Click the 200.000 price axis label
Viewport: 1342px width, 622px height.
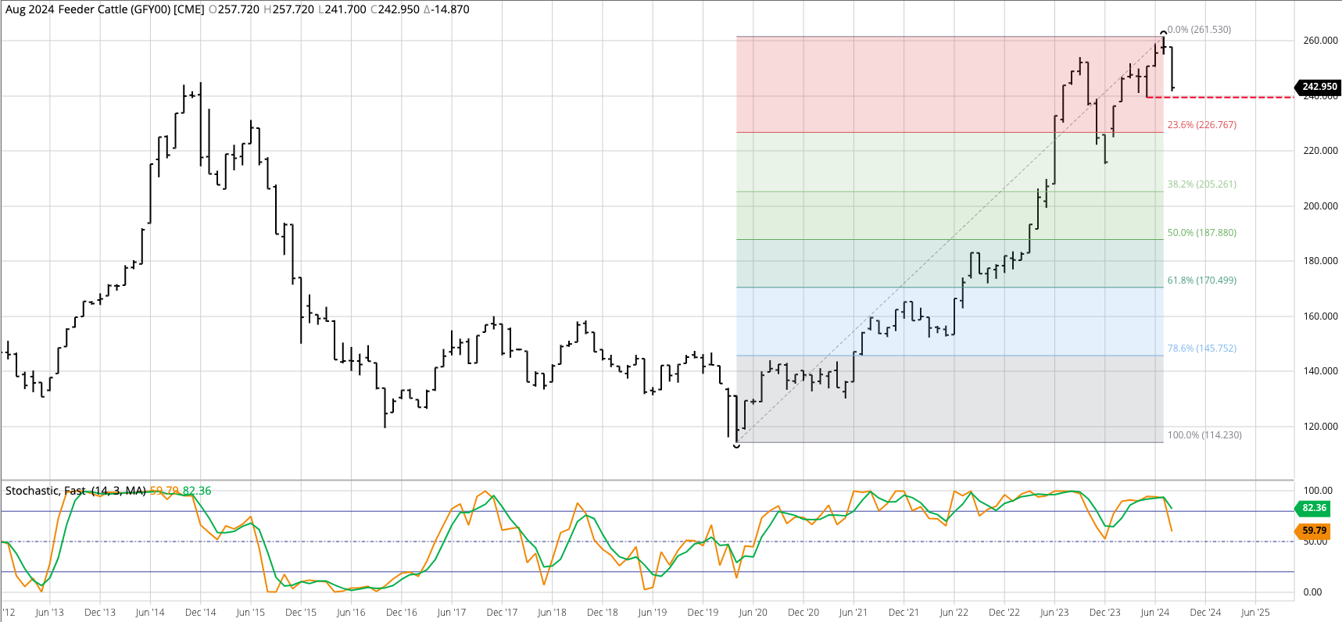click(1320, 206)
